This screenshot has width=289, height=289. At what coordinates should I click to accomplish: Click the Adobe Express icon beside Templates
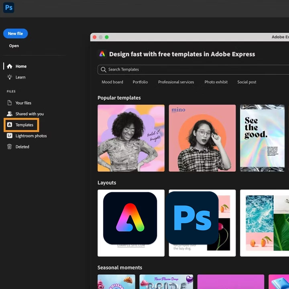10,125
